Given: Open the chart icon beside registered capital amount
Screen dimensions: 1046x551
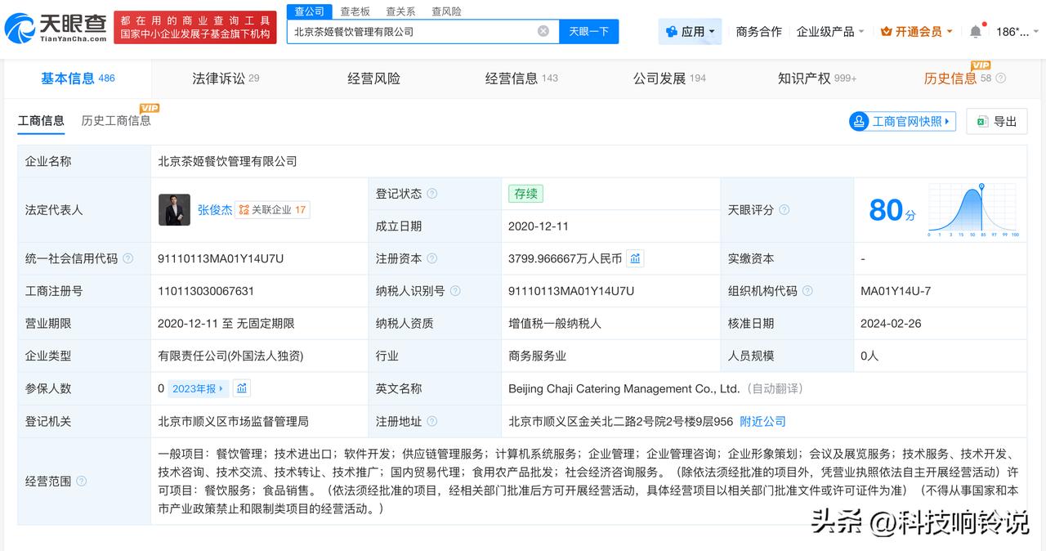Looking at the screenshot, I should point(637,258).
